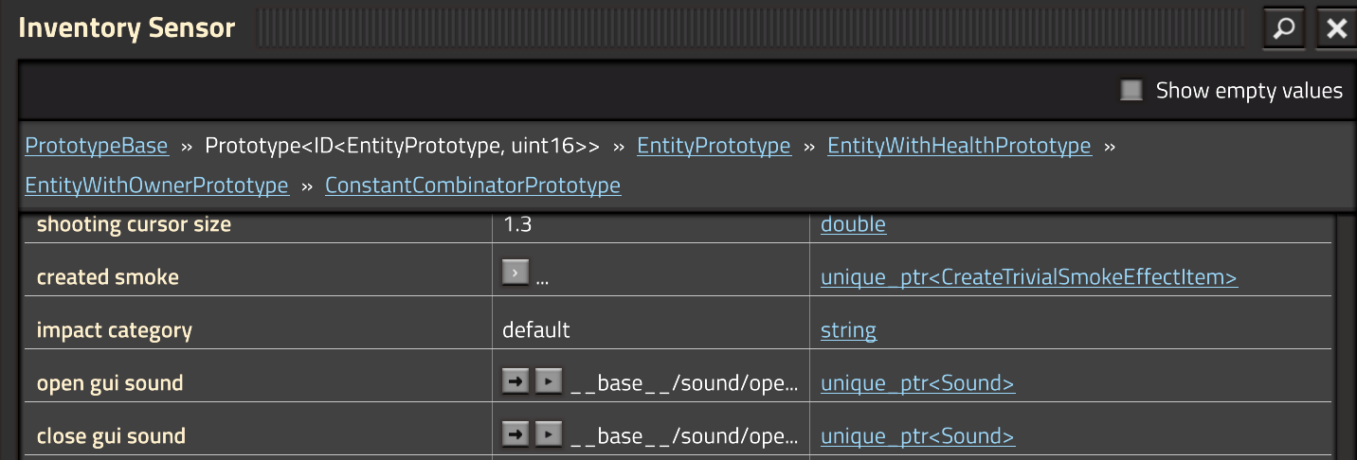Image resolution: width=1357 pixels, height=460 pixels.
Task: Open the string type link
Action: 848,330
